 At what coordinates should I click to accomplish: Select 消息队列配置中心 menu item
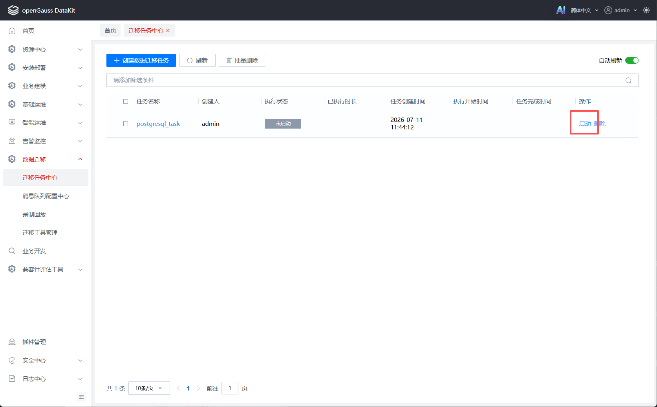coord(46,196)
